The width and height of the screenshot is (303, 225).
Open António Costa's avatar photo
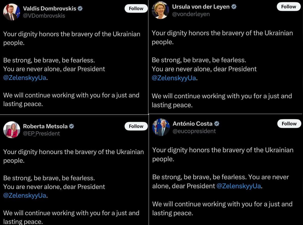pyautogui.click(x=161, y=127)
